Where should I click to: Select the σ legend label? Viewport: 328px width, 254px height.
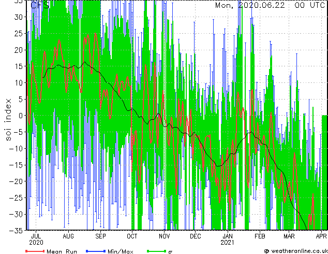(x=170, y=252)
